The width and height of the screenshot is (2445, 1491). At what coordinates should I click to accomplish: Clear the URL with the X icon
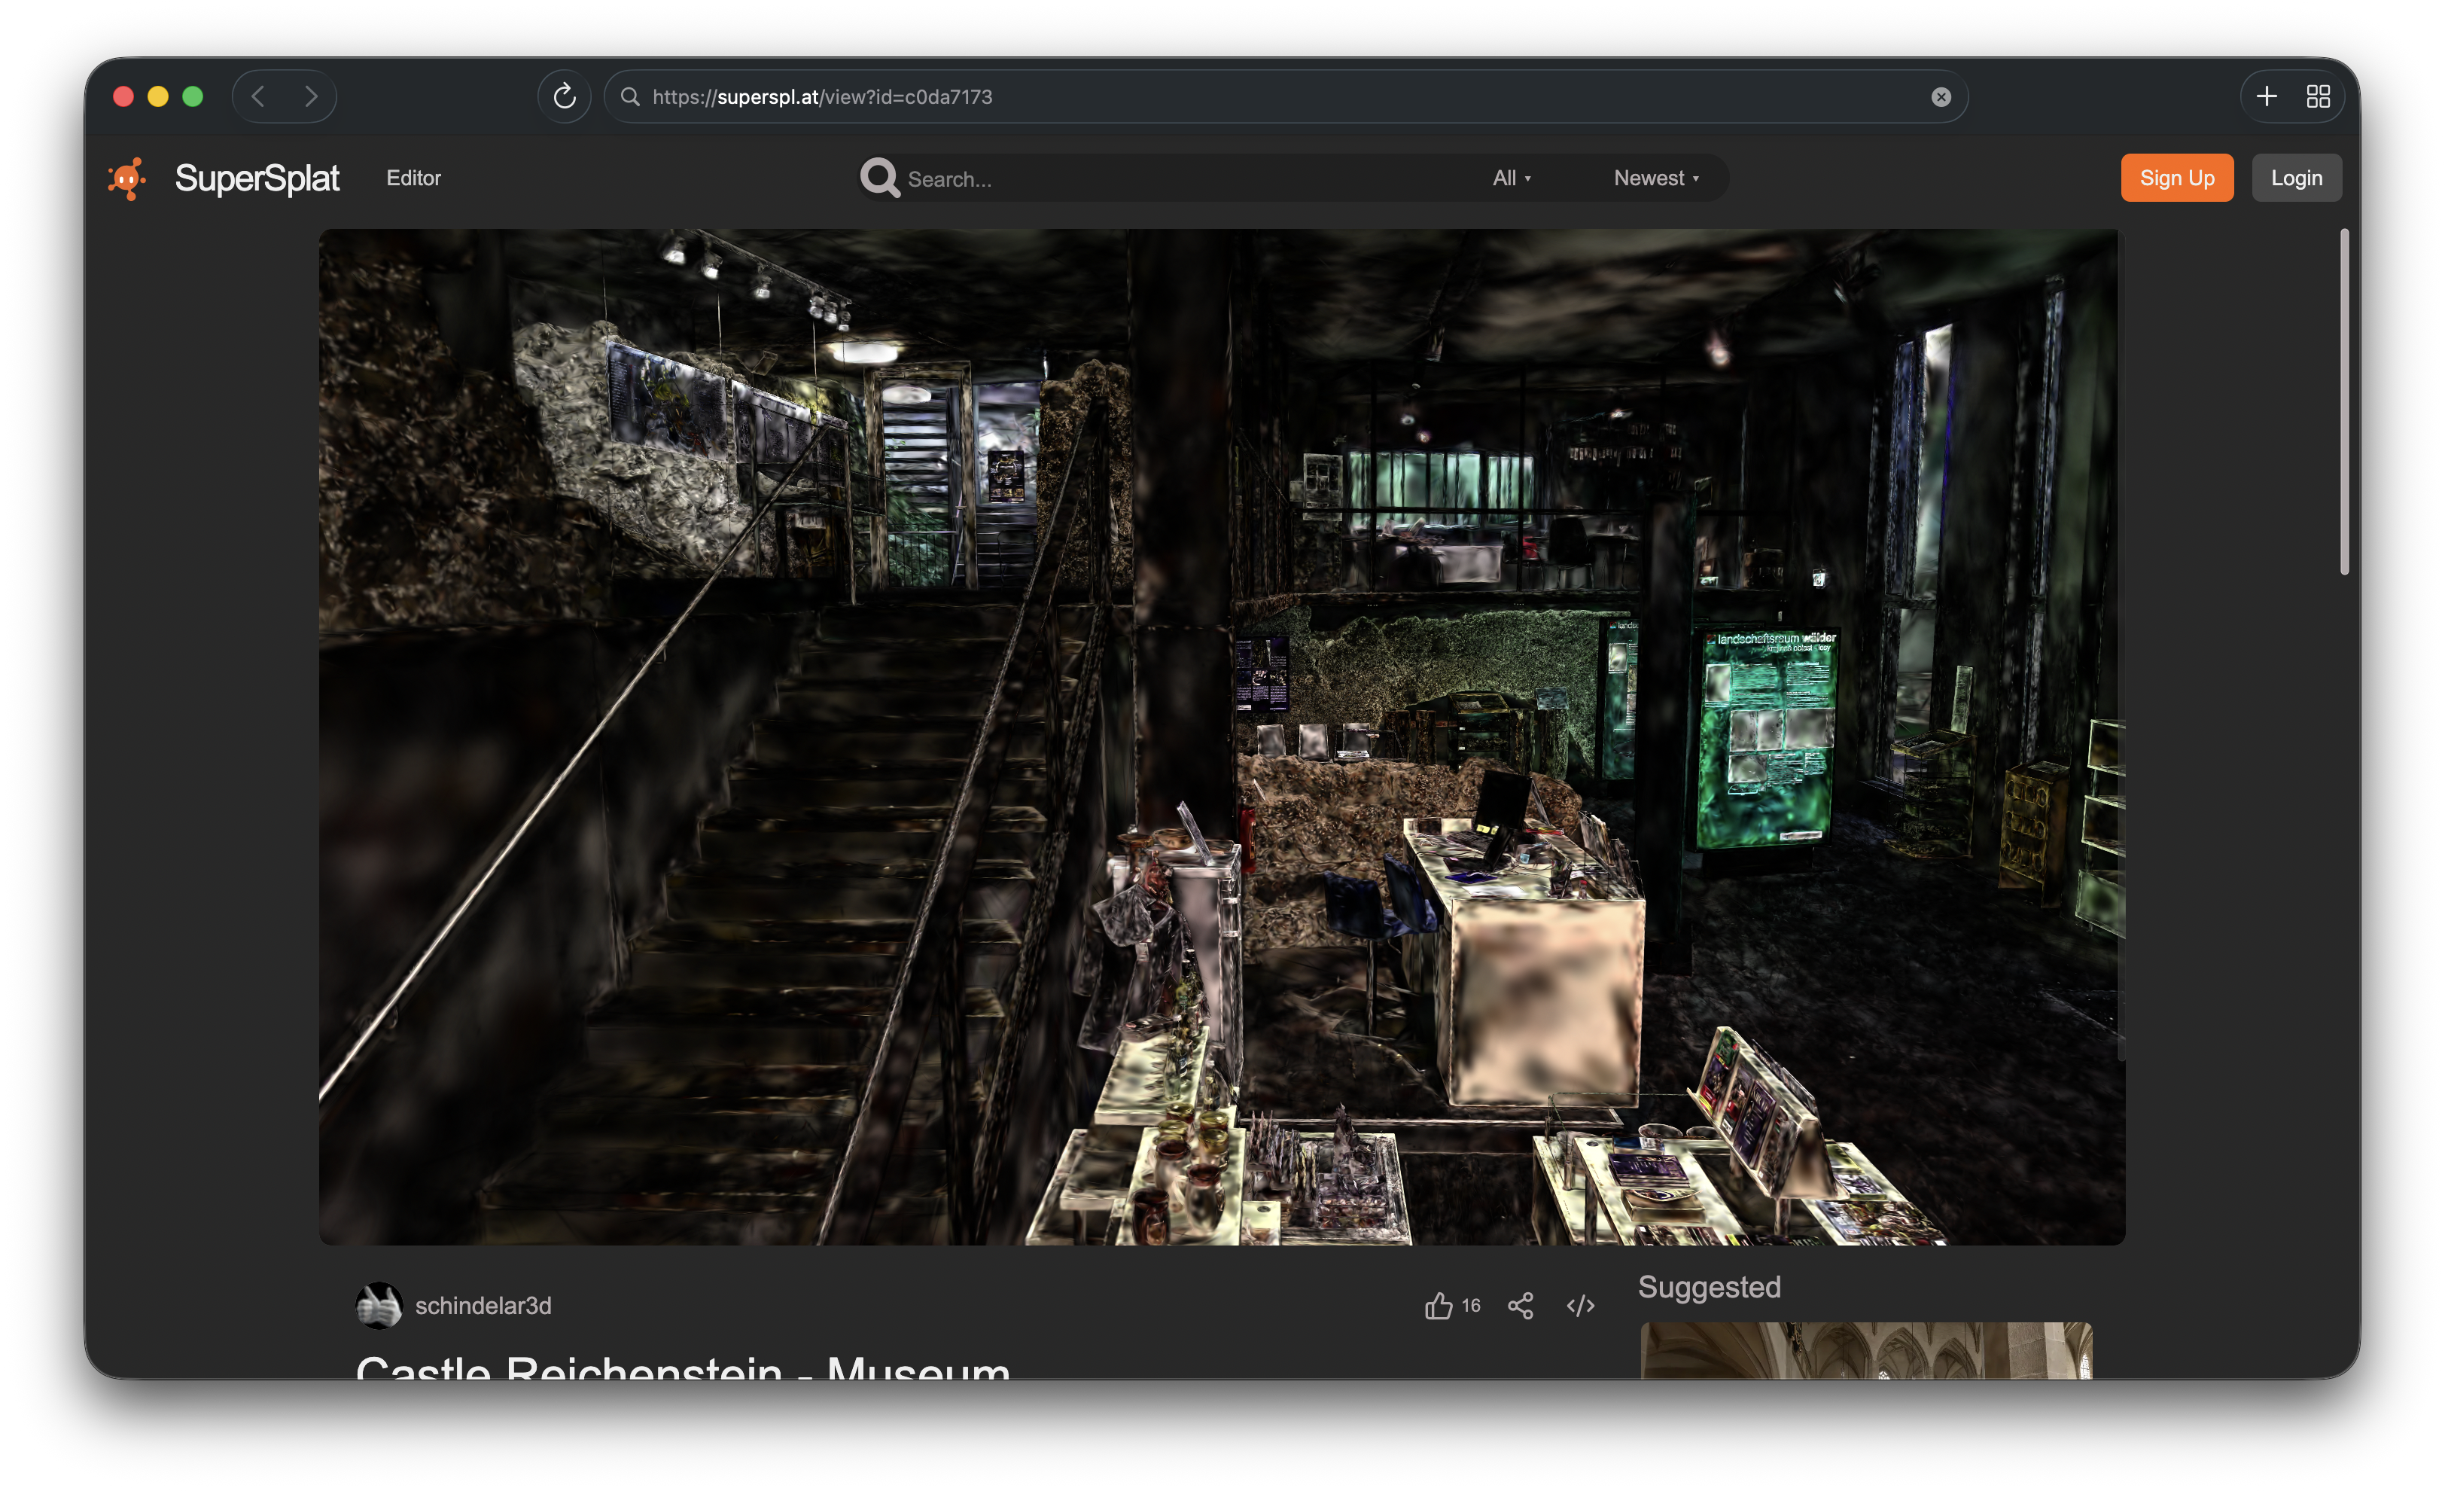pyautogui.click(x=1941, y=96)
